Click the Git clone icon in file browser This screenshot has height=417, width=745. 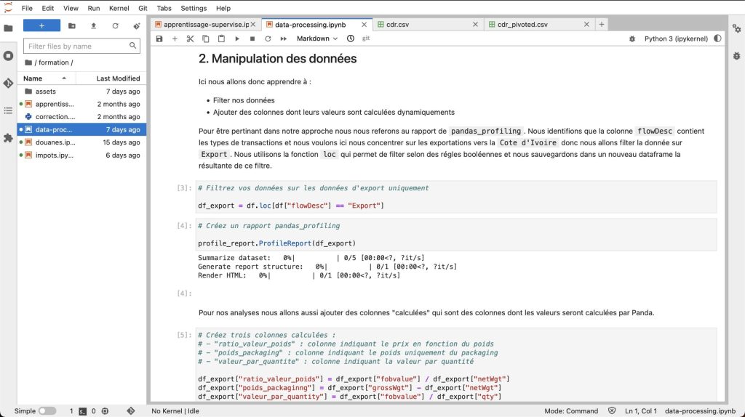click(137, 25)
